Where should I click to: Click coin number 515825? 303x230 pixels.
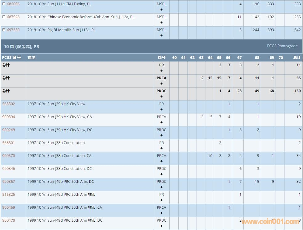pyautogui.click(x=9, y=195)
